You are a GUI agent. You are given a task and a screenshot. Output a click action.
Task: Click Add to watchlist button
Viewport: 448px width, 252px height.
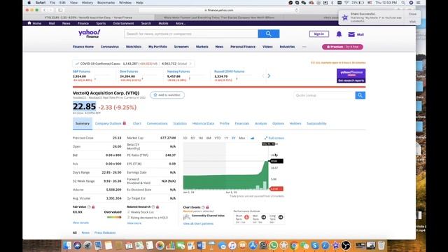pyautogui.click(x=167, y=95)
